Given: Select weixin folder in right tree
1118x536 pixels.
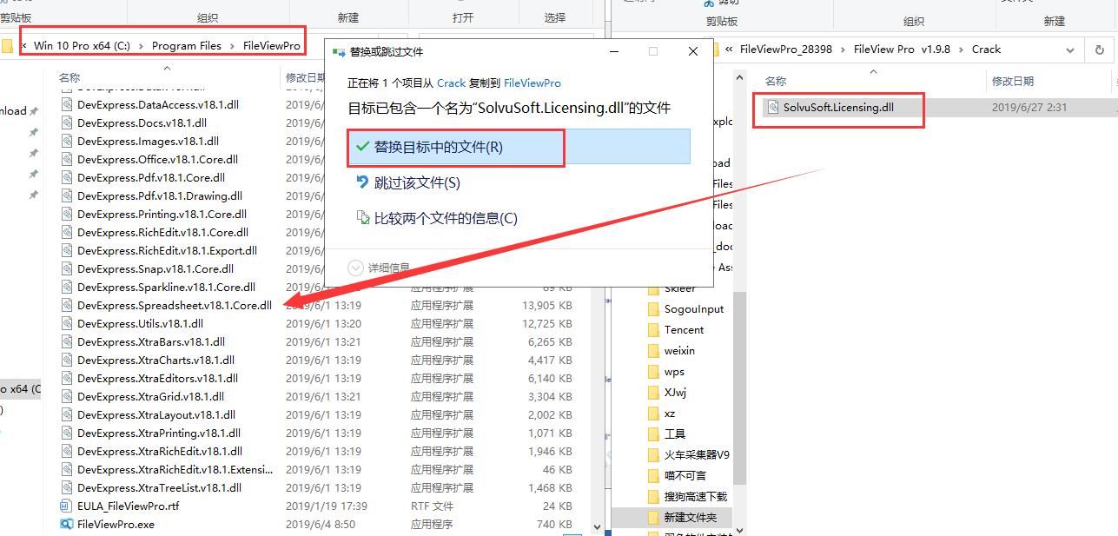Looking at the screenshot, I should coord(679,351).
